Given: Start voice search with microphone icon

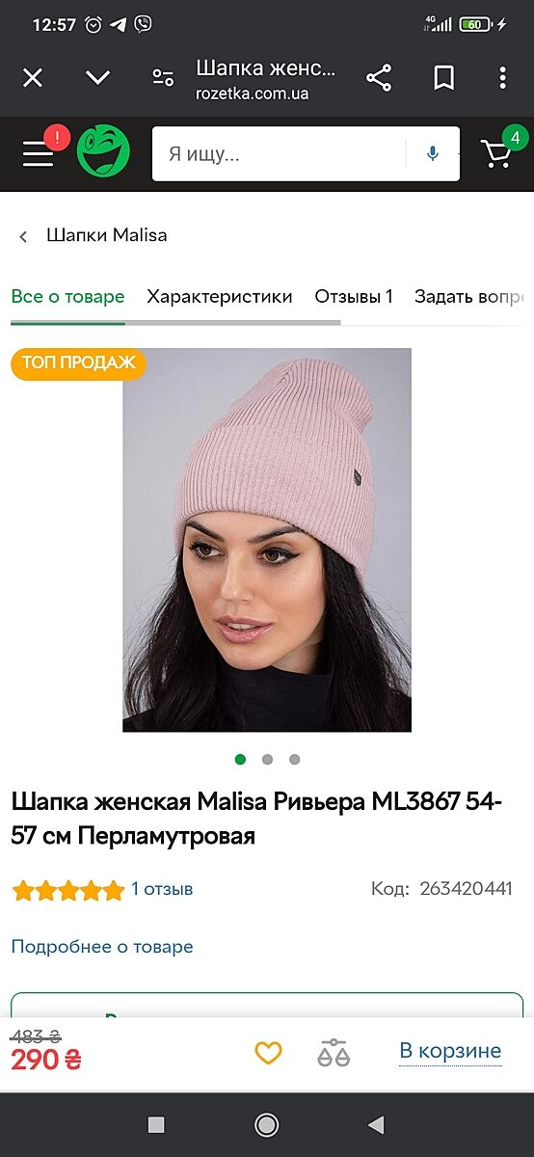Looking at the screenshot, I should pos(433,153).
